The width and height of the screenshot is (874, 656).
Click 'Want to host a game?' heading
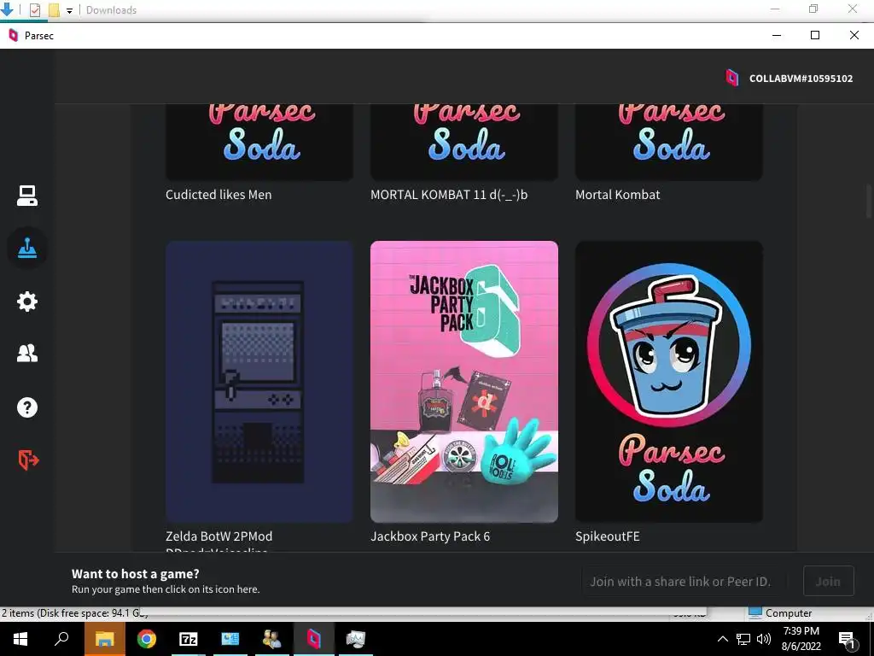pyautogui.click(x=136, y=573)
